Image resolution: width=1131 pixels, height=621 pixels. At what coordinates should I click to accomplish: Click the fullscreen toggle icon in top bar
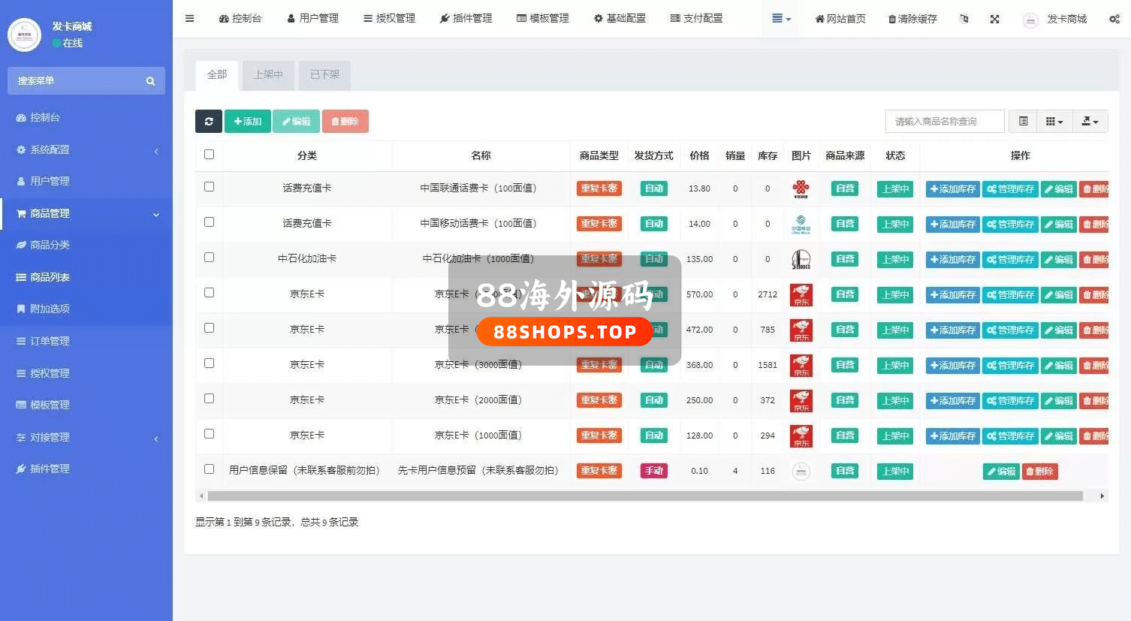[x=994, y=19]
